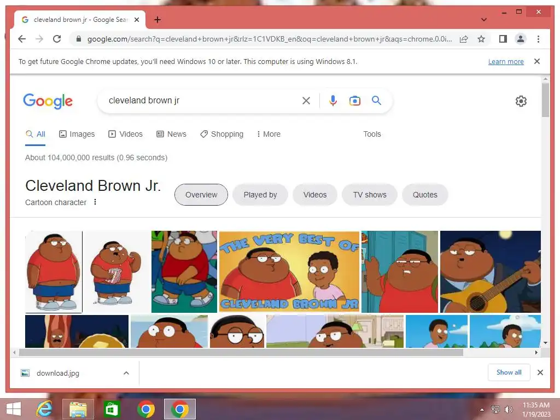
Task: Open the network status tray icon
Action: point(495,410)
